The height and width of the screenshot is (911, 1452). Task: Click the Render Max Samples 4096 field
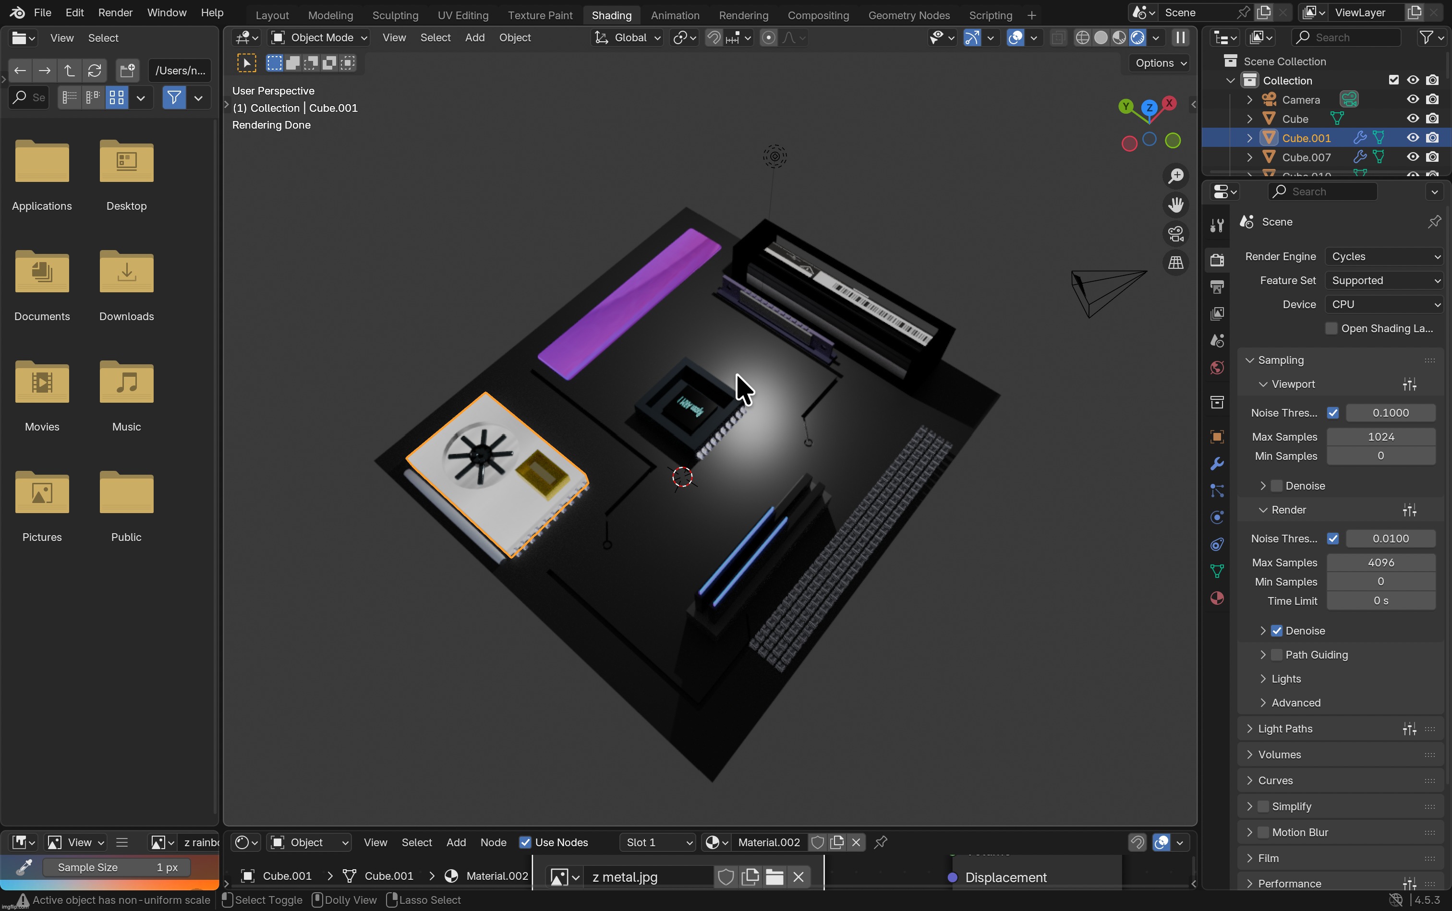[x=1380, y=563]
